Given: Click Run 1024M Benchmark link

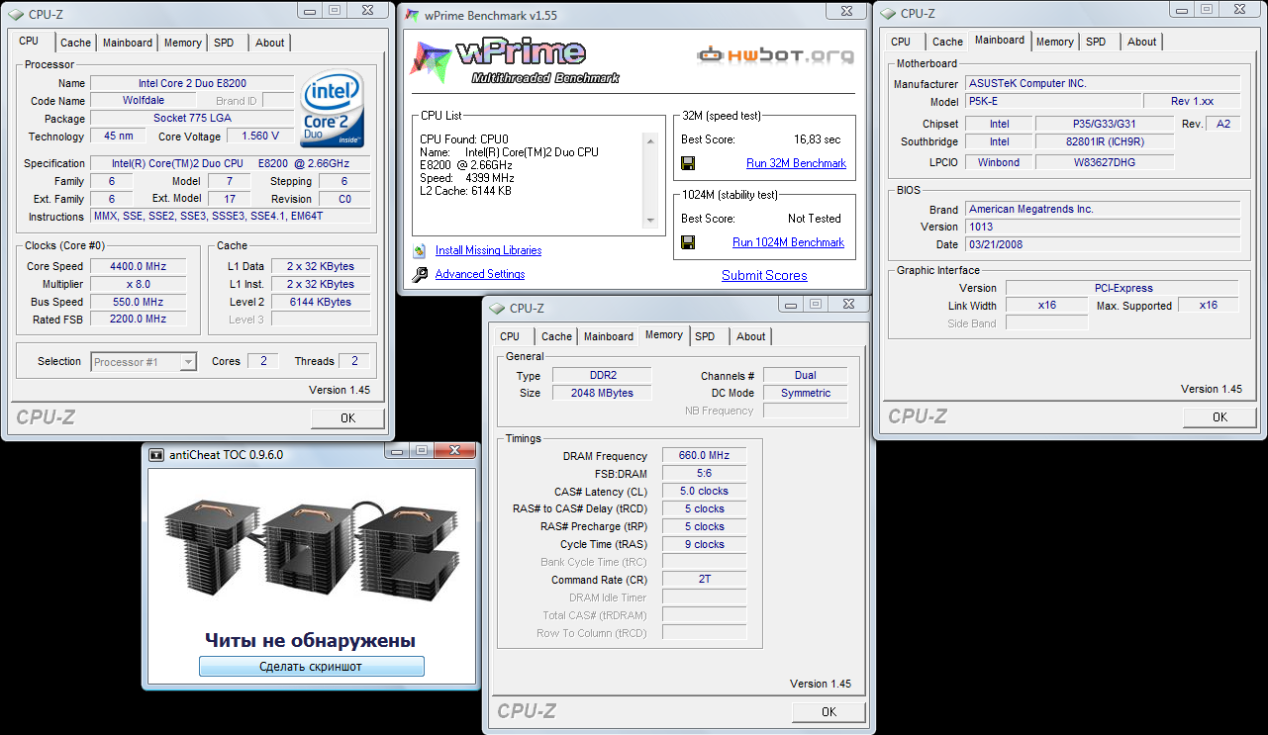Looking at the screenshot, I should pos(788,242).
